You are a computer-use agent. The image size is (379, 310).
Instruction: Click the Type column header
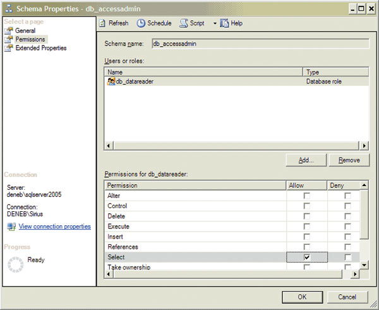pyautogui.click(x=336, y=72)
